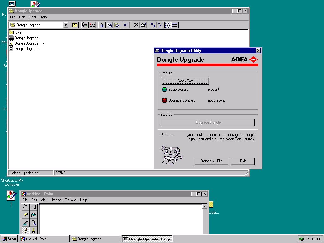
Task: Undo the last action in the folder toolbar
Action: click(x=126, y=25)
